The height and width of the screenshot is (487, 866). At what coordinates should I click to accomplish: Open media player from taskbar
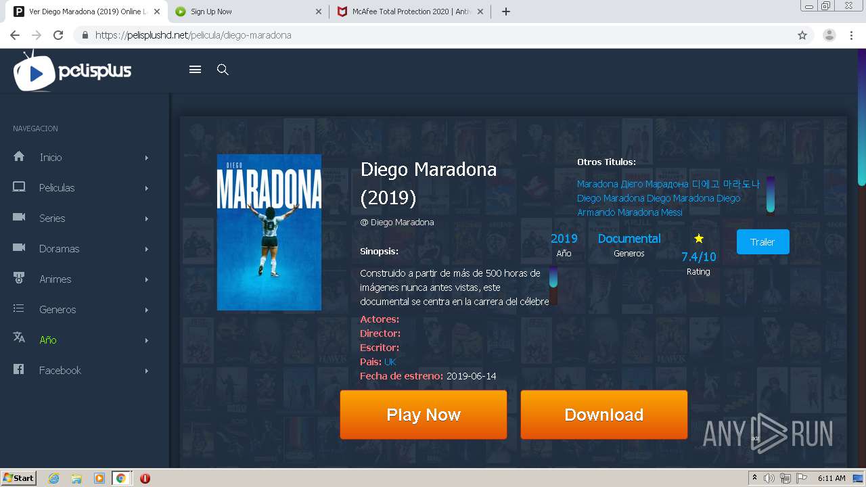coord(99,478)
